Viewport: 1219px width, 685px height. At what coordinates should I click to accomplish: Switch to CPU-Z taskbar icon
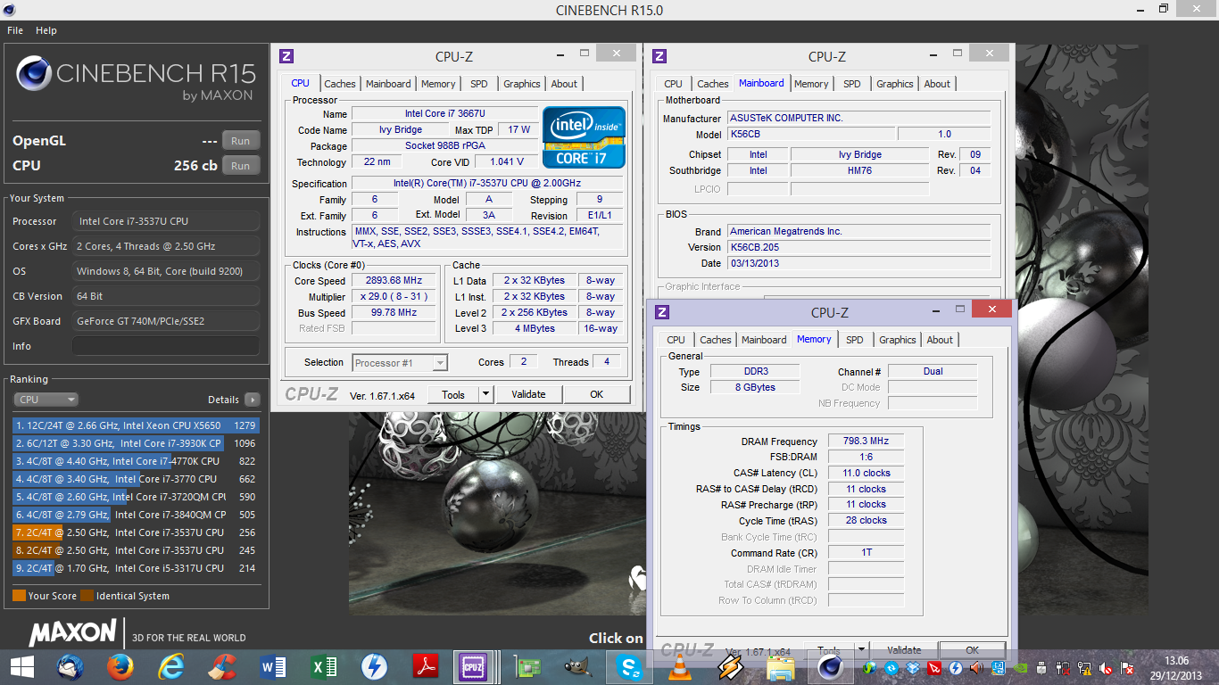click(472, 666)
